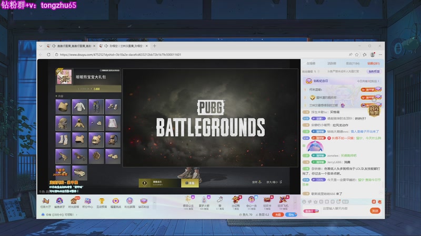Mute audio on the 孙悟空 browser tab
This screenshot has height=236, width=421.
pyautogui.click(x=106, y=46)
